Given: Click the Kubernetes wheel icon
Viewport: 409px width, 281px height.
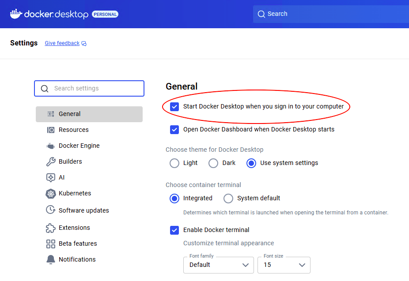Looking at the screenshot, I should click(x=51, y=194).
